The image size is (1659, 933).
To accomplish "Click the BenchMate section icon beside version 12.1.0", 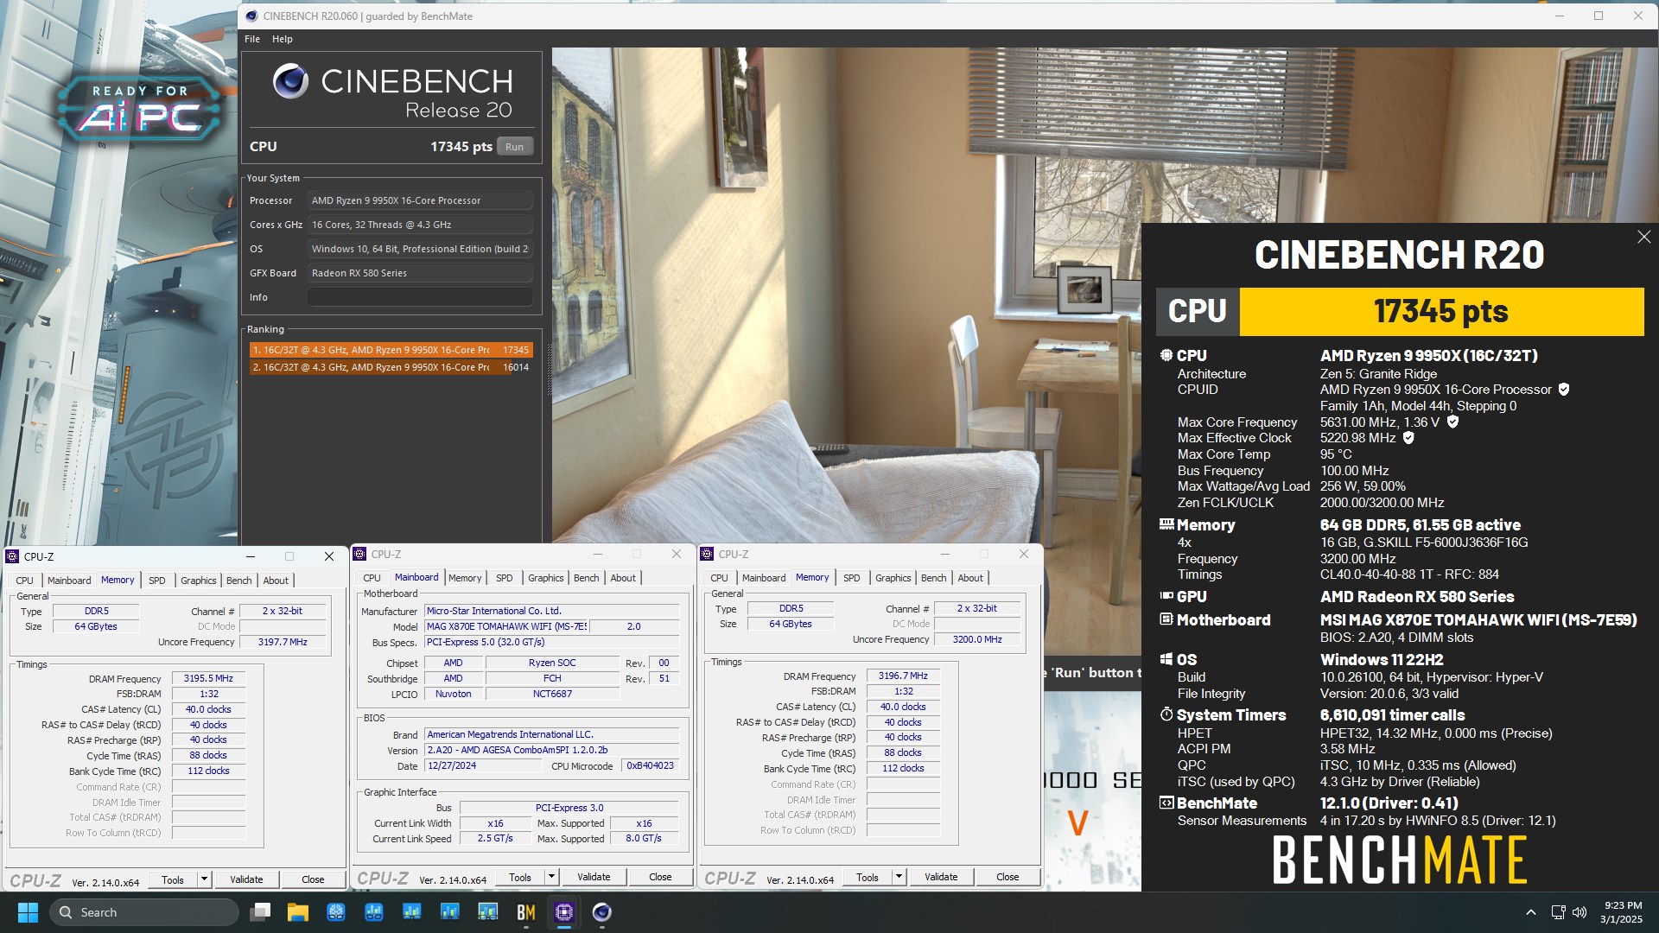I will (x=1166, y=803).
